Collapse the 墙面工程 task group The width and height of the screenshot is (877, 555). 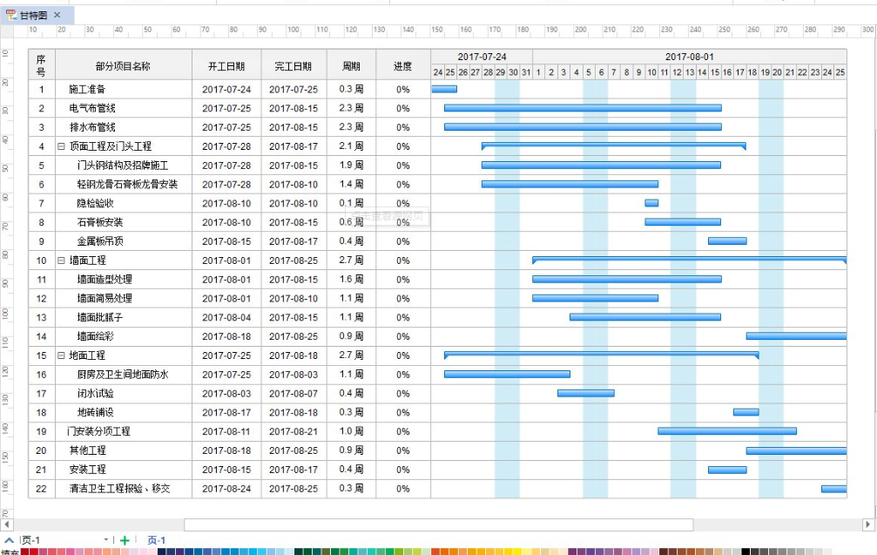[x=61, y=261]
